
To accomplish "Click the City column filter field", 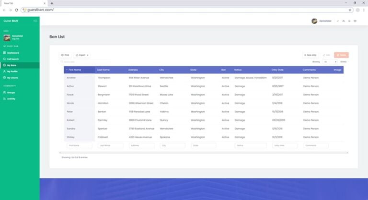I will coord(172,145).
